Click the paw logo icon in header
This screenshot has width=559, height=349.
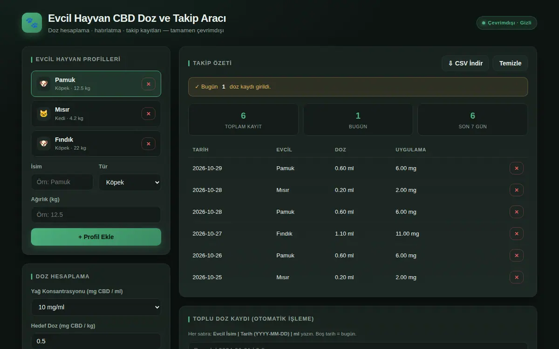click(x=32, y=23)
